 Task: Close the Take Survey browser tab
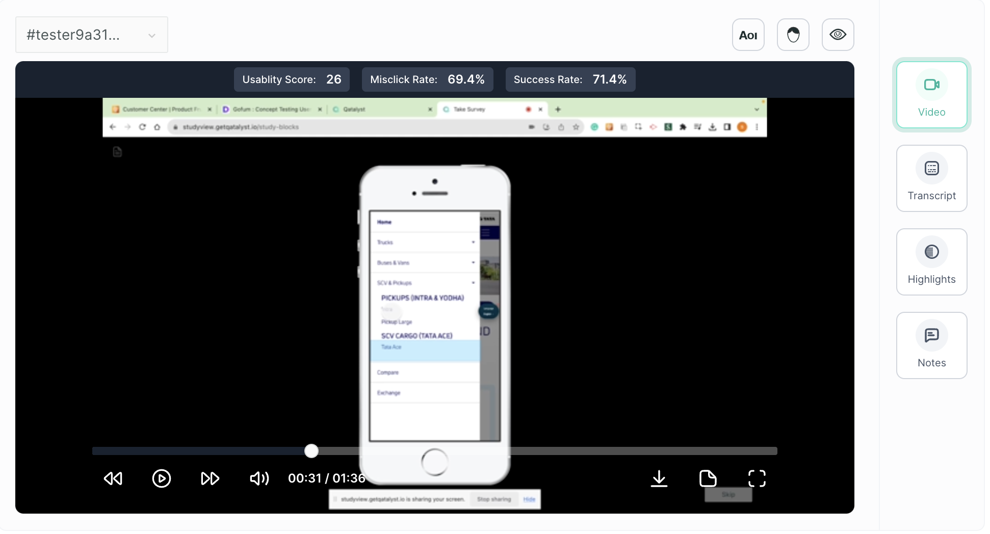tap(540, 109)
